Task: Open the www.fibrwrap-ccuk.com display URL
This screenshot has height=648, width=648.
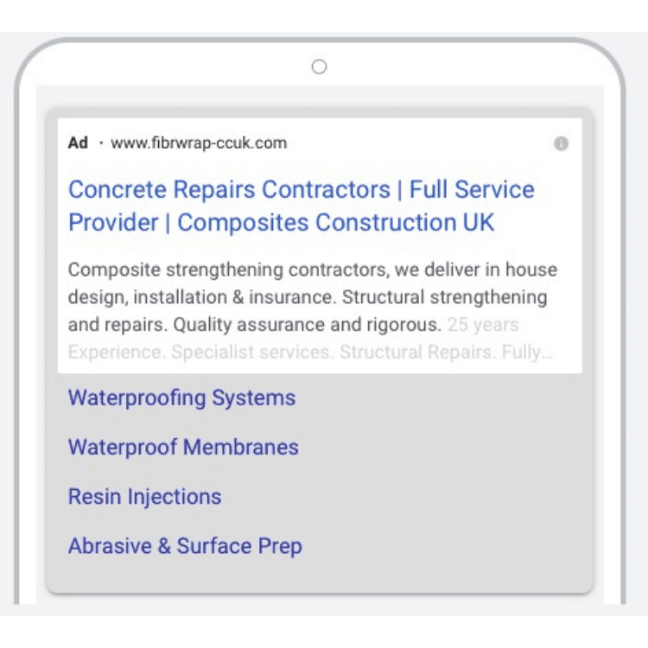Action: tap(199, 143)
